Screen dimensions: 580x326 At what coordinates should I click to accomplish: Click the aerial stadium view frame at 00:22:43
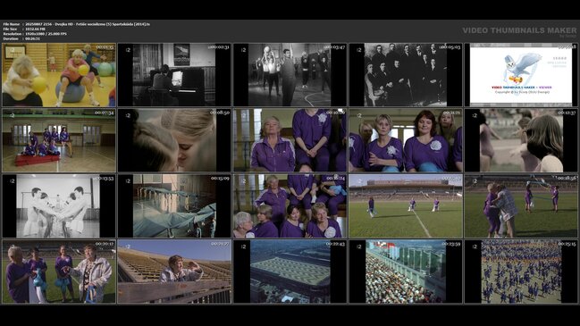point(290,272)
